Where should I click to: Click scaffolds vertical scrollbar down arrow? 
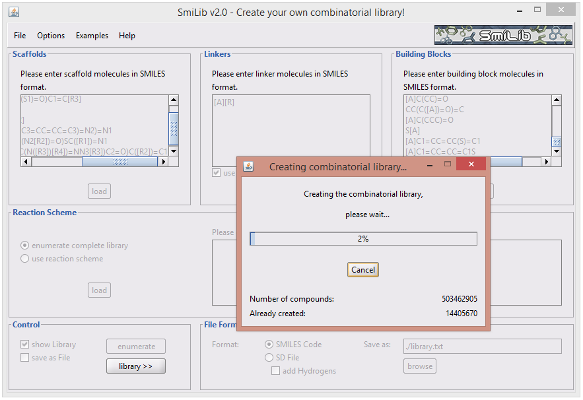tap(174, 151)
